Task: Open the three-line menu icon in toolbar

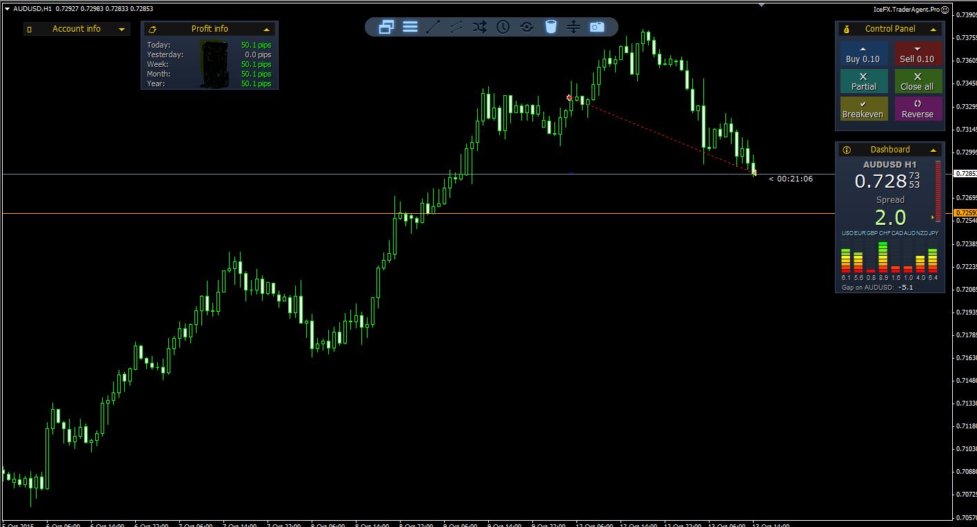Action: coord(410,27)
